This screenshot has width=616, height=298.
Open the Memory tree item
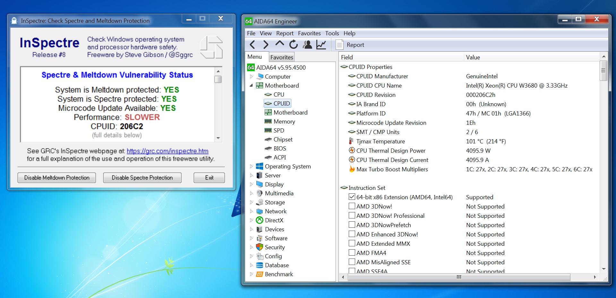[280, 121]
